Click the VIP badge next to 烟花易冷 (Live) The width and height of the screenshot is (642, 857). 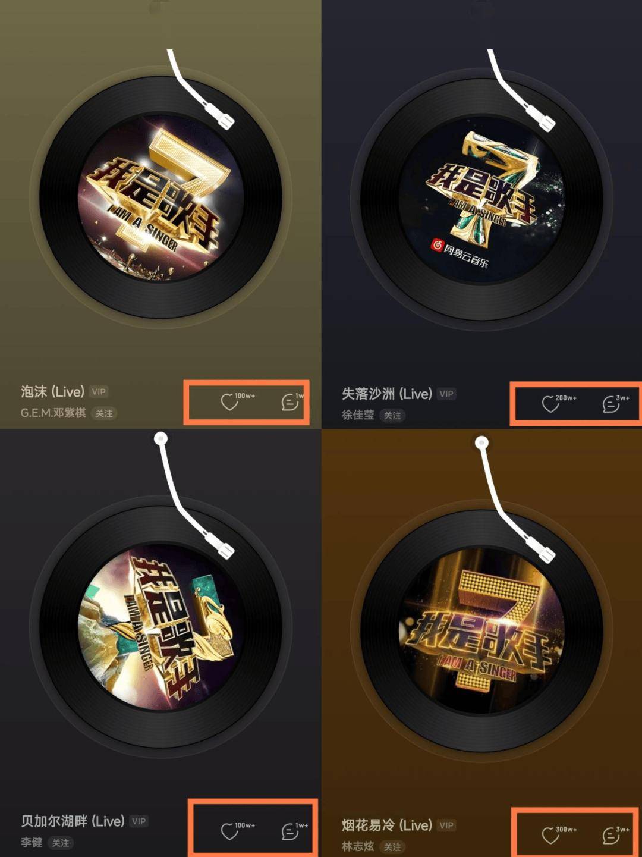coord(446,825)
